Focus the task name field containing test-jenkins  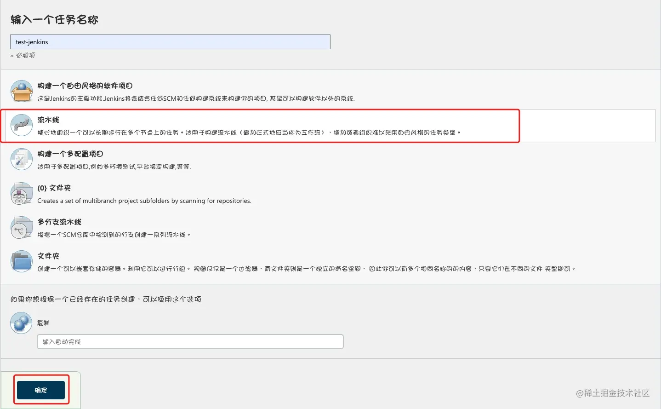[x=170, y=42]
